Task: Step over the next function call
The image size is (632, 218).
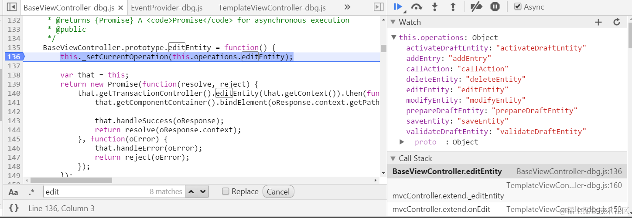Action: point(417,7)
